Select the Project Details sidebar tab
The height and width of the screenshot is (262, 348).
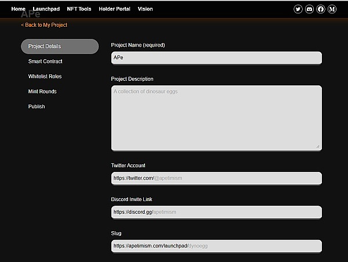point(59,46)
